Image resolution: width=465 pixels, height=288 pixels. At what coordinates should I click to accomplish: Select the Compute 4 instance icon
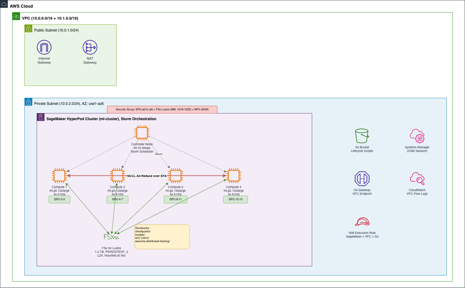point(234,176)
